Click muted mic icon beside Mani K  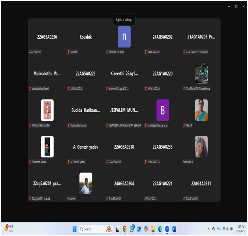pos(184,125)
